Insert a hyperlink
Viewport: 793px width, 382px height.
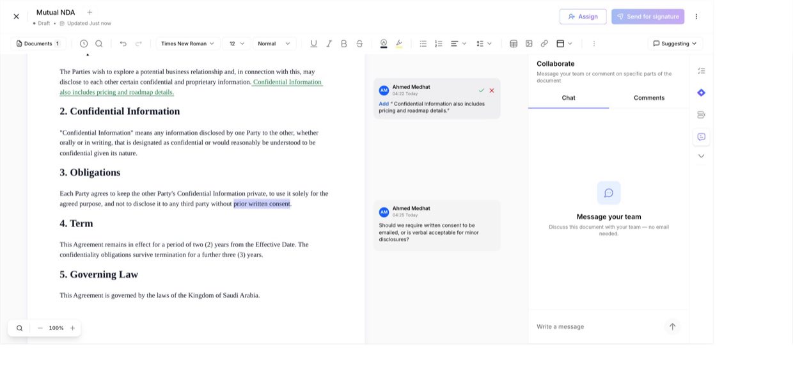(544, 44)
